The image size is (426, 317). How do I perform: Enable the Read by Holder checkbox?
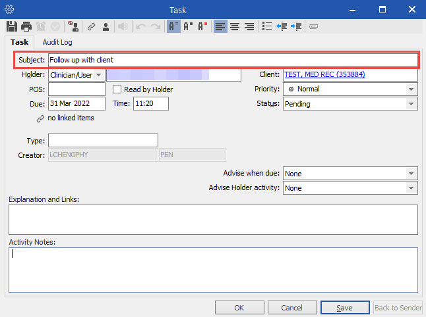click(x=117, y=89)
